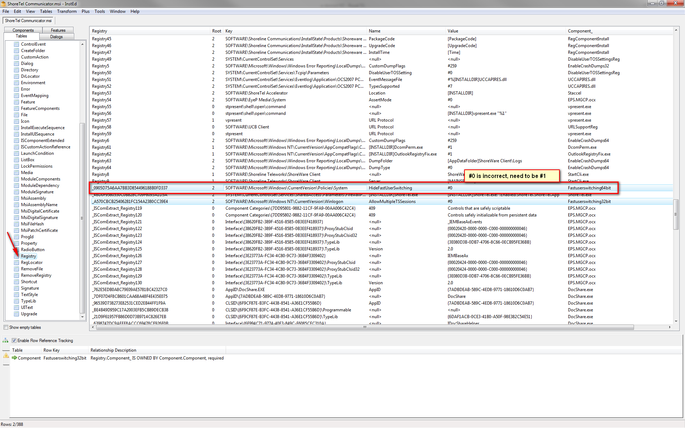Image resolution: width=685 pixels, height=428 pixels.
Task: Toggle the Show empty tables checkbox
Action: click(x=6, y=327)
